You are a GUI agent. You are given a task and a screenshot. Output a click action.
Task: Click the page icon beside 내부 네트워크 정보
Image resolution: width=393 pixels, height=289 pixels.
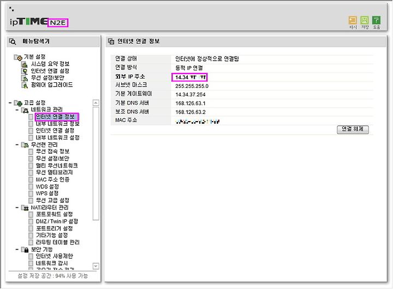(31, 124)
